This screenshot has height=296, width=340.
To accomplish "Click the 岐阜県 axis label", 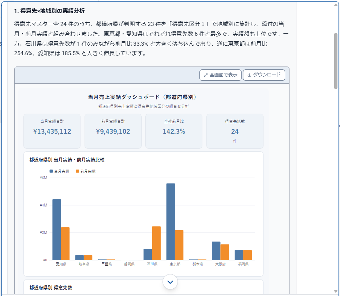I will [x=84, y=264].
